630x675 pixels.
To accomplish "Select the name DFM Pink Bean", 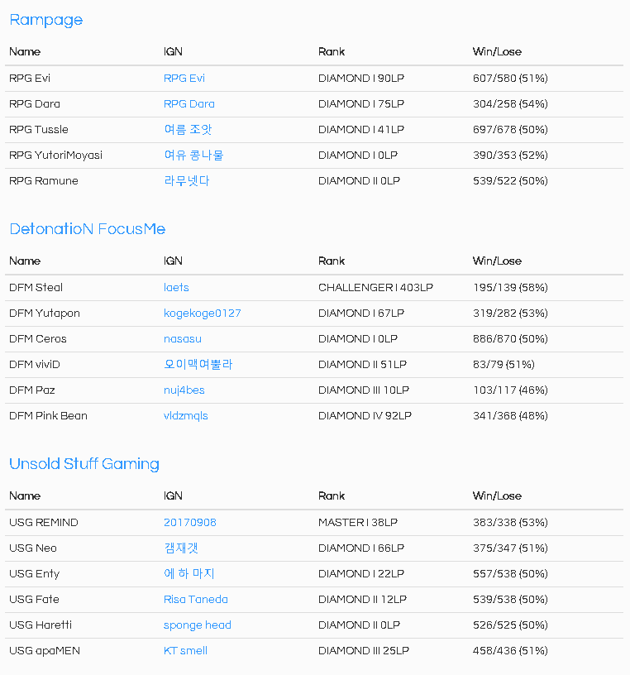I will (48, 416).
